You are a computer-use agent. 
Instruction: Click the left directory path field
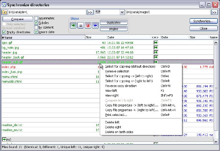(47, 12)
